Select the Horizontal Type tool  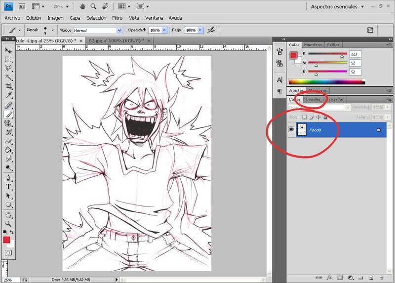click(8, 187)
